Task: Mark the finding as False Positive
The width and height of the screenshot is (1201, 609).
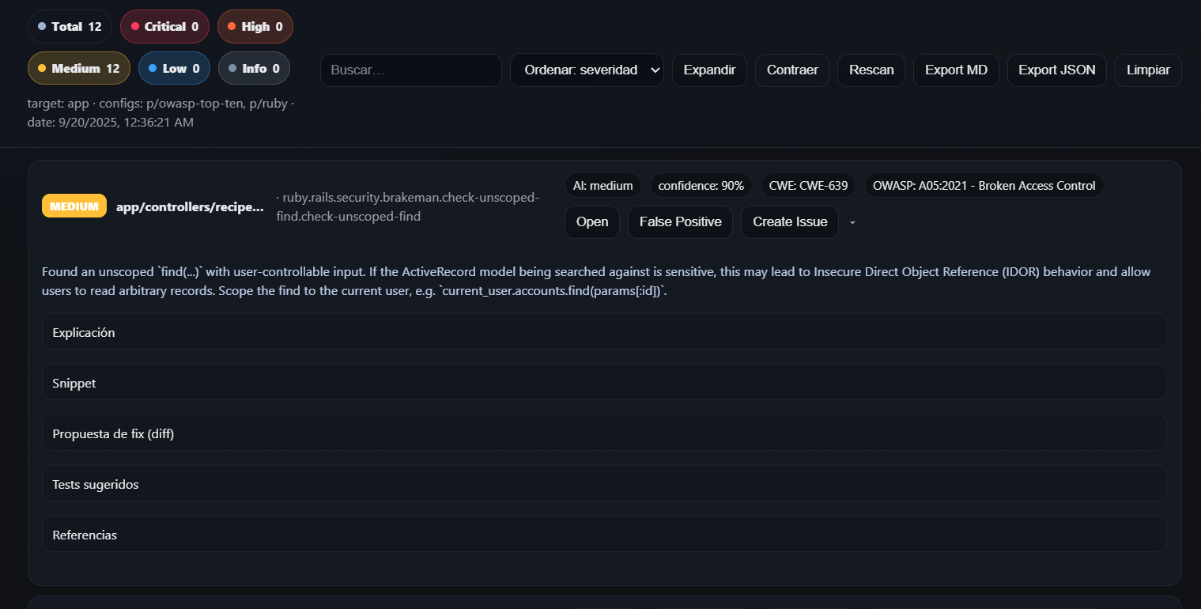Action: coord(680,222)
